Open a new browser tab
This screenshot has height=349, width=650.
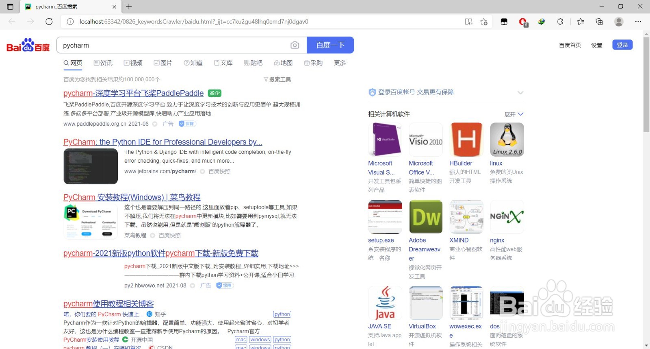point(129,7)
